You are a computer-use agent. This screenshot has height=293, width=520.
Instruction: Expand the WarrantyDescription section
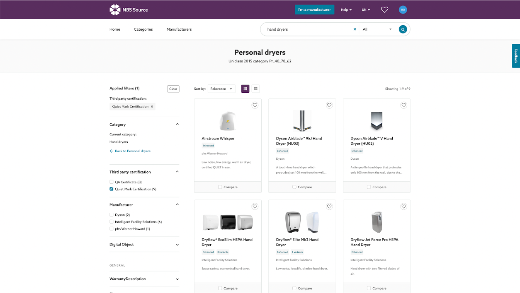click(x=177, y=279)
